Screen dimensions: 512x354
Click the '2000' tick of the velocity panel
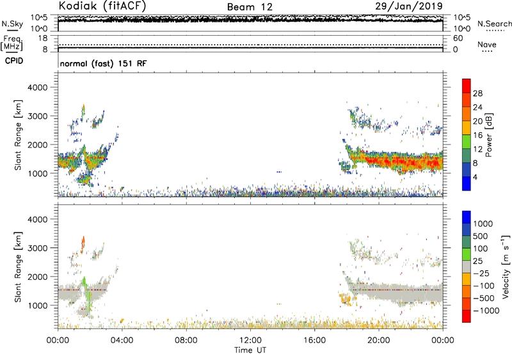pyautogui.click(x=37, y=277)
